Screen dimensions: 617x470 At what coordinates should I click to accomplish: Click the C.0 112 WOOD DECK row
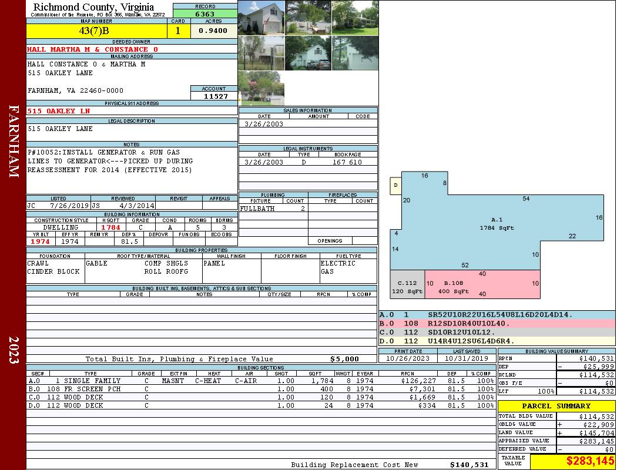tap(261, 397)
